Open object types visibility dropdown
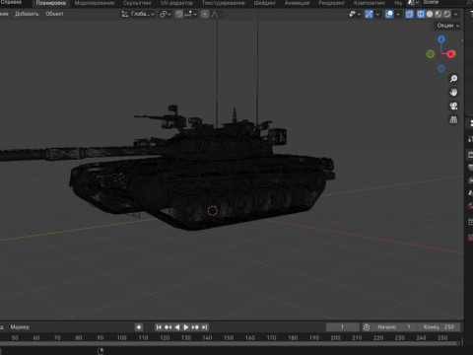The width and height of the screenshot is (473, 355). [x=355, y=14]
